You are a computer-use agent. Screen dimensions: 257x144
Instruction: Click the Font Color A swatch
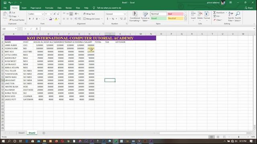(56, 19)
